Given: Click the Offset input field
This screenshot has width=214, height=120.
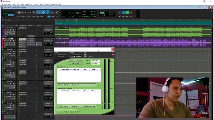Looking at the screenshot, I should 95,61.
